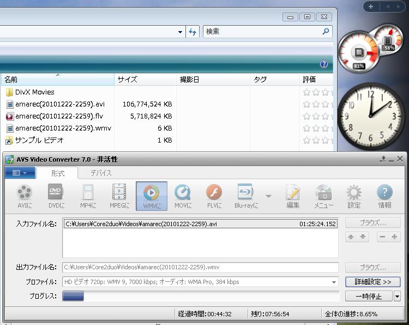
Task: Select FLV Flash format icon
Action: tap(214, 197)
